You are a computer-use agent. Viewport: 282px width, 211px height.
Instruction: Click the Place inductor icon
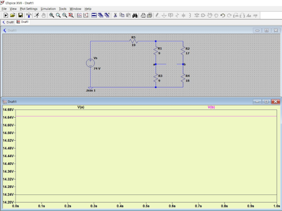190,16
